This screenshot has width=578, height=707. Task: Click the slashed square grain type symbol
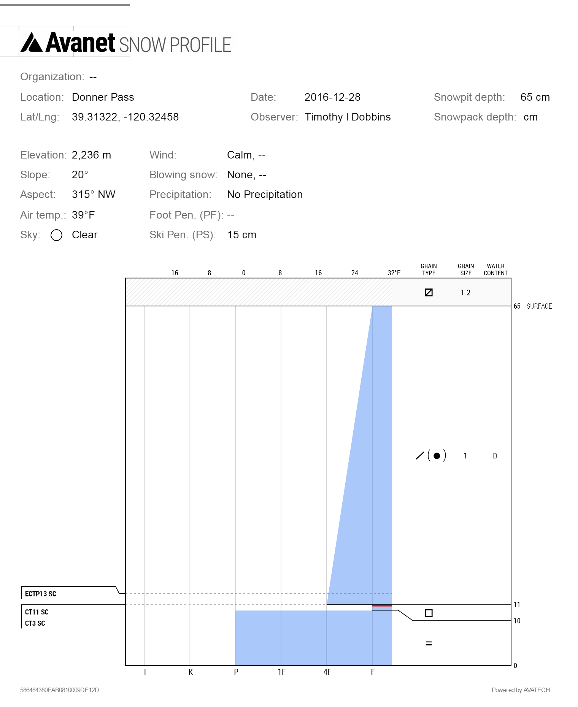[x=429, y=292]
